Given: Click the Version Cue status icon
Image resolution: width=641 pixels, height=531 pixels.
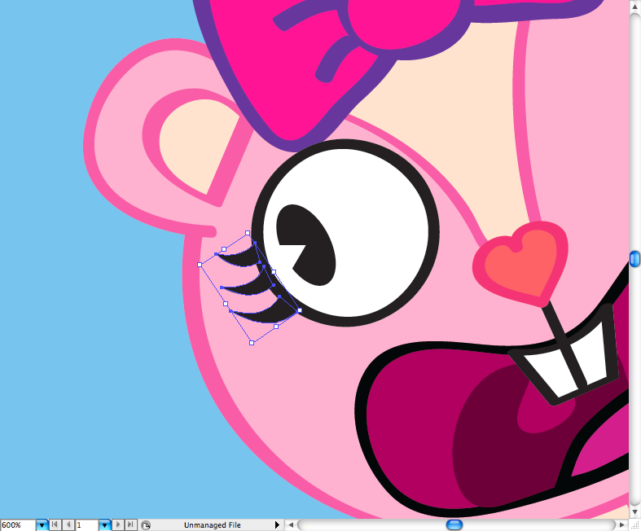Looking at the screenshot, I should point(145,525).
